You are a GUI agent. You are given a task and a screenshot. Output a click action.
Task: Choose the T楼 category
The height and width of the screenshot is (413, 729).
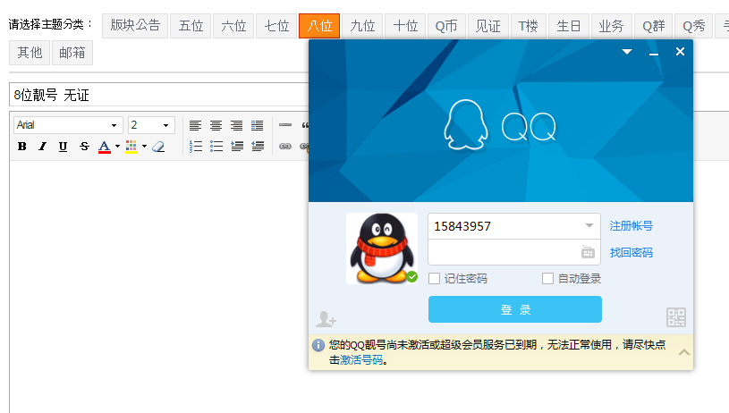pos(528,26)
